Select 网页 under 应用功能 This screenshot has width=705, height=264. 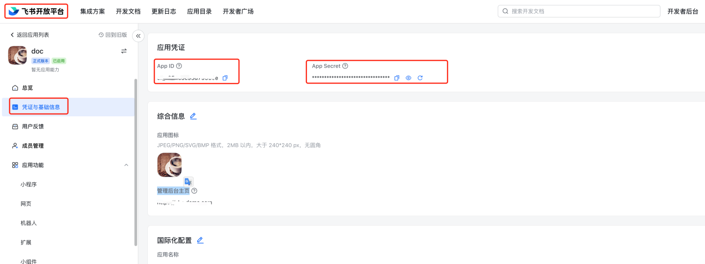coord(25,204)
